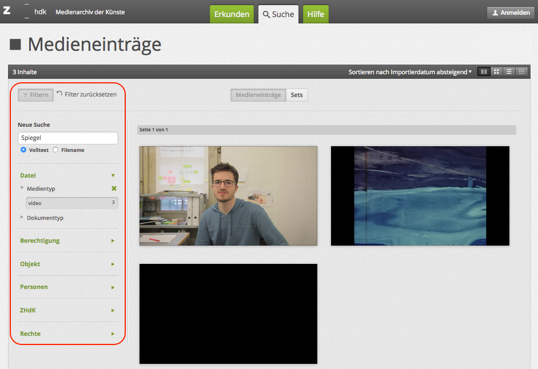This screenshot has height=369, width=538.
Task: Select the Filename radio button
Action: (x=55, y=150)
